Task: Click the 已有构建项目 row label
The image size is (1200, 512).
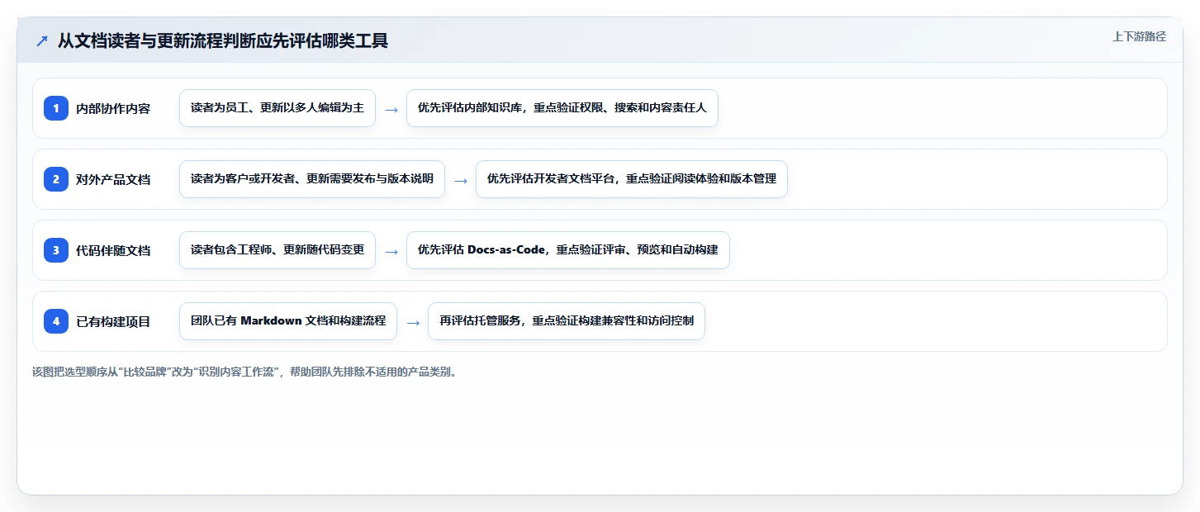Action: tap(113, 321)
